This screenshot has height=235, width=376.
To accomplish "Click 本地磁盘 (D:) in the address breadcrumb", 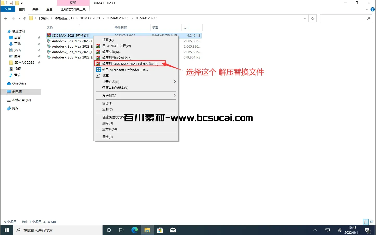I will [64, 18].
